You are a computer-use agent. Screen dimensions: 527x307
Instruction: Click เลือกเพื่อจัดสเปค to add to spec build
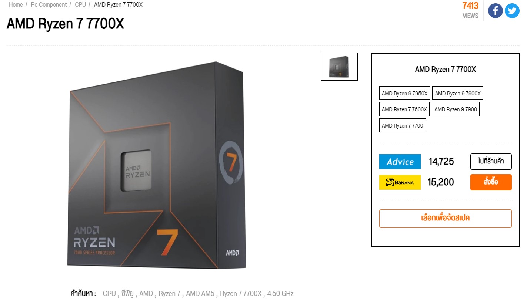(446, 218)
